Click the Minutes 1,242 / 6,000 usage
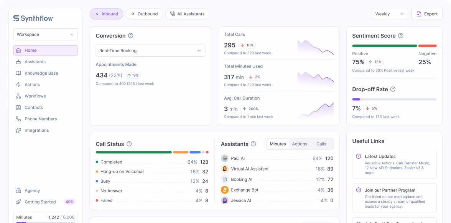451x223 pixels. [45, 217]
